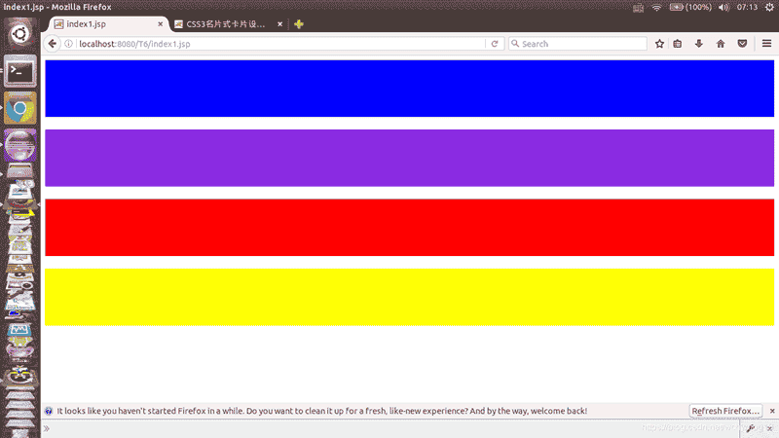Open the system volume indicator menu
The image size is (779, 438).
coord(723,7)
